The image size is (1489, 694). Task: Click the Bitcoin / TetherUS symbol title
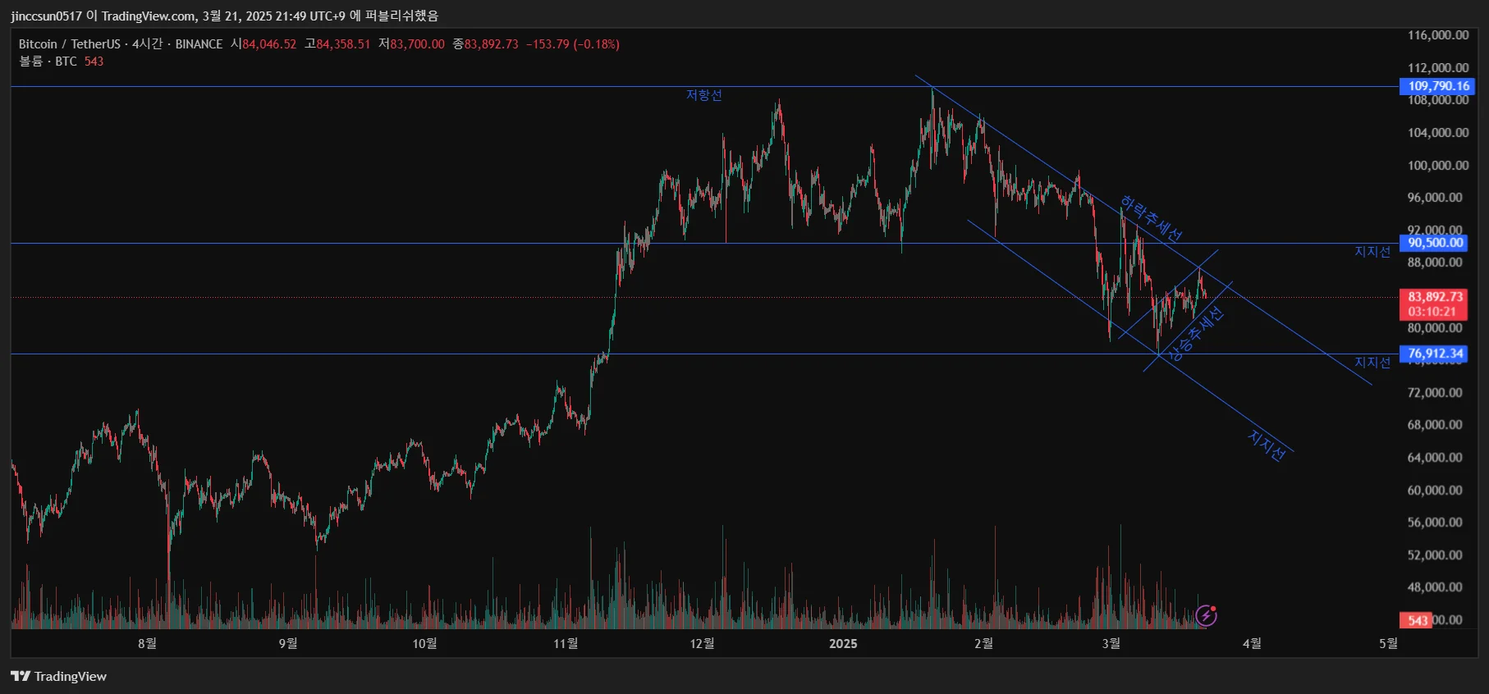70,44
